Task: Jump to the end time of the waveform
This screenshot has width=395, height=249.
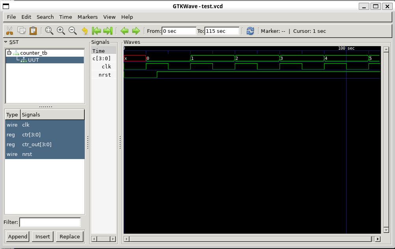Action: click(x=108, y=31)
